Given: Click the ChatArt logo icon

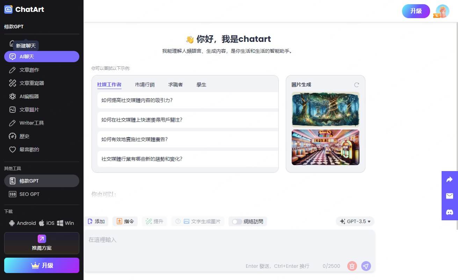Looking at the screenshot, I should (8, 9).
